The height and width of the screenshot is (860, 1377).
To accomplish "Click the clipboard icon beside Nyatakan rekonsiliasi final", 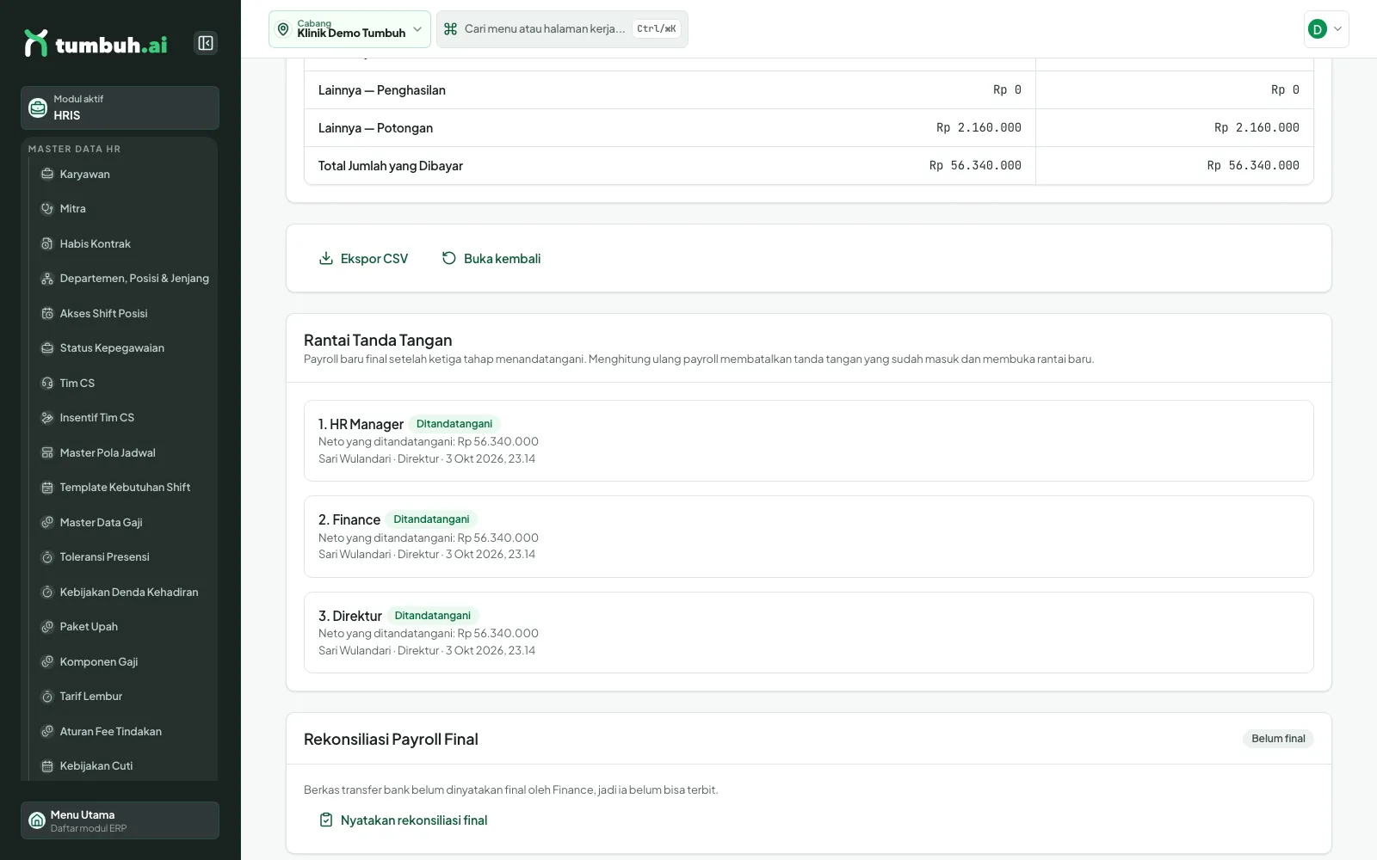I will (x=326, y=820).
